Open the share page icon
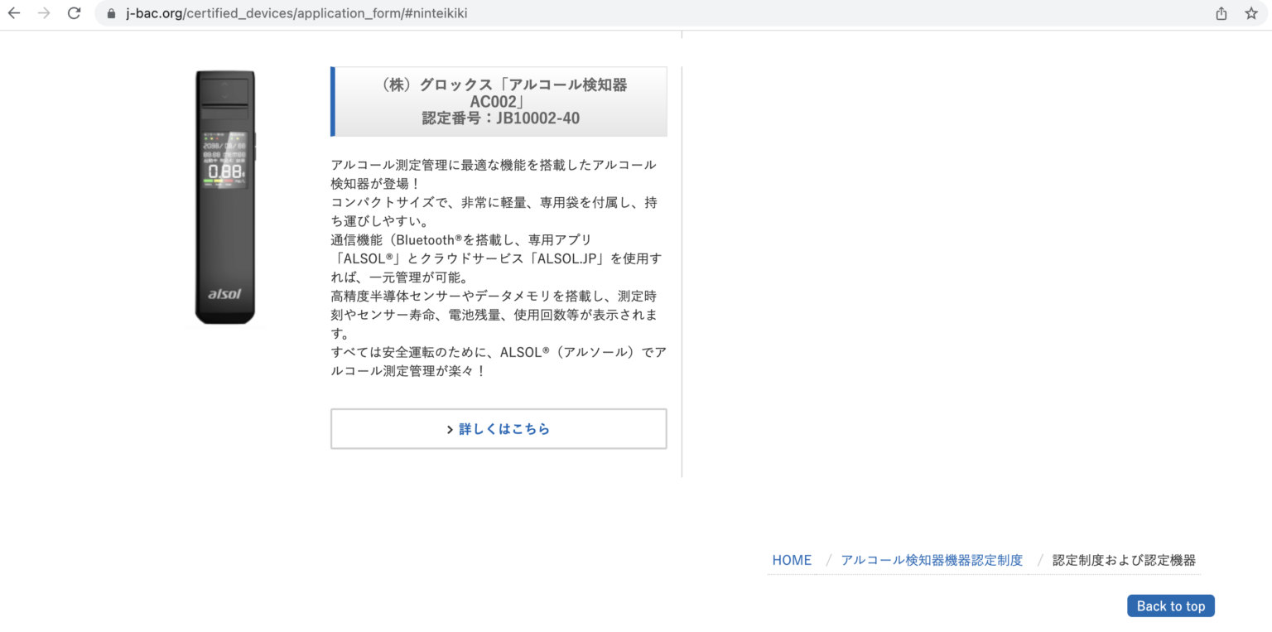Screen dimensions: 1272x632 point(1221,13)
